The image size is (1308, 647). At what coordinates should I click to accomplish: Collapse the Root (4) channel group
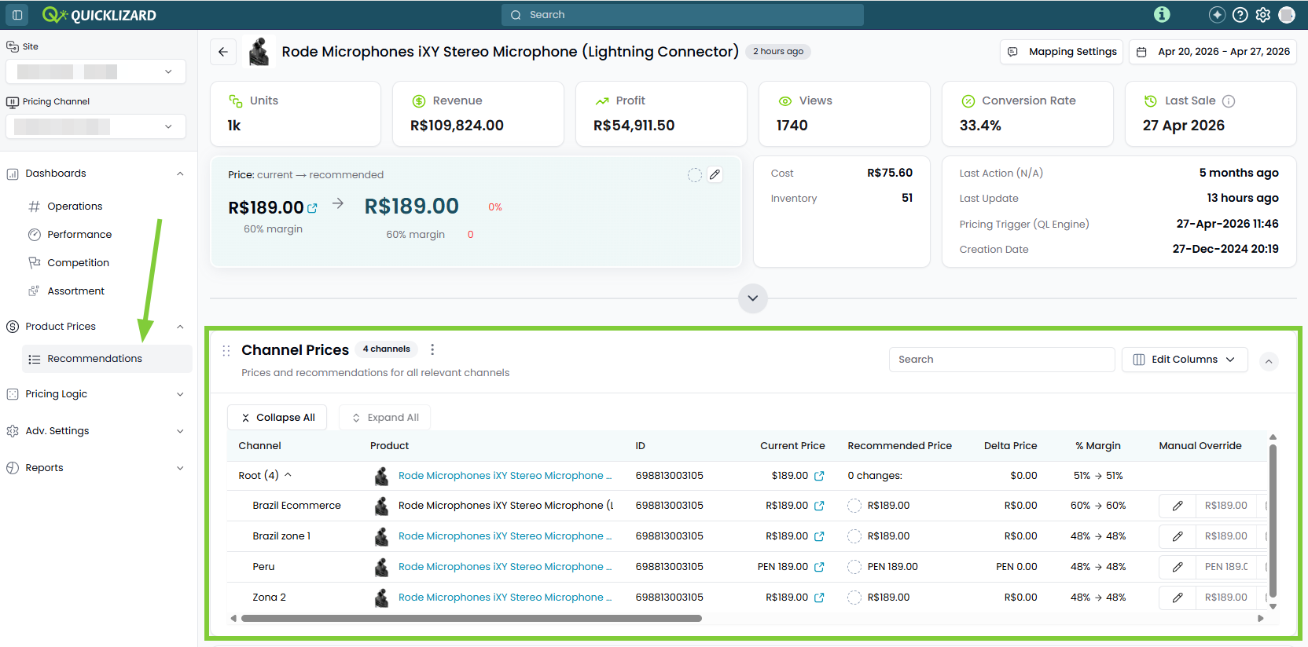288,475
